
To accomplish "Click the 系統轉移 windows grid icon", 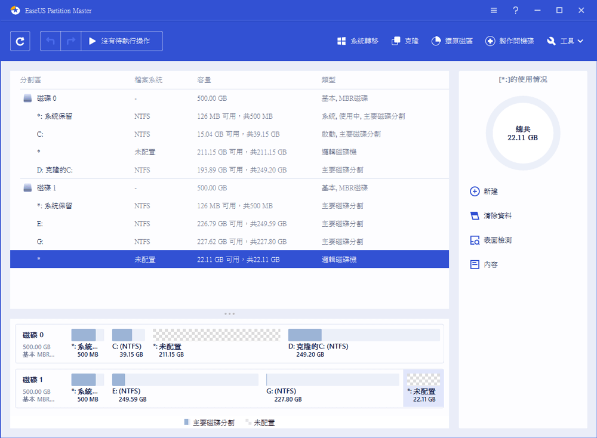I will click(x=341, y=41).
